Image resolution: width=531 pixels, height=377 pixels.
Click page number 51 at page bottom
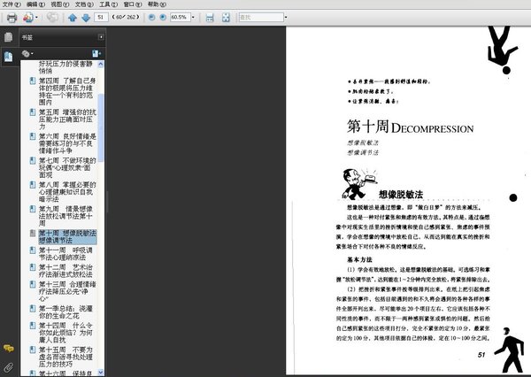pyautogui.click(x=481, y=355)
